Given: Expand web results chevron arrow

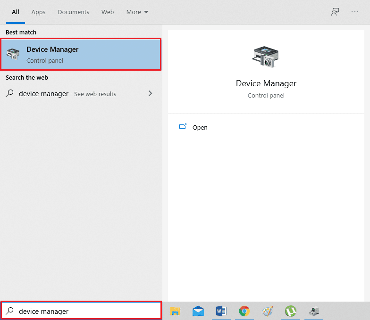Looking at the screenshot, I should pos(150,93).
